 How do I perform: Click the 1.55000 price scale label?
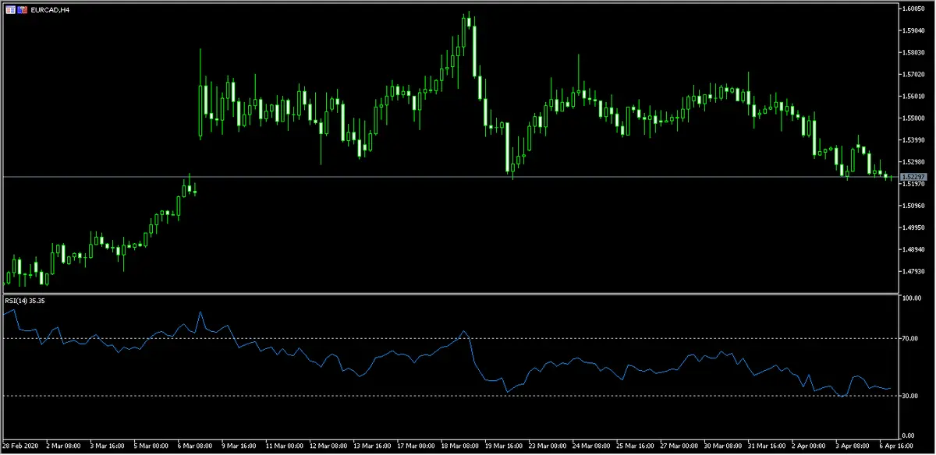pyautogui.click(x=913, y=118)
